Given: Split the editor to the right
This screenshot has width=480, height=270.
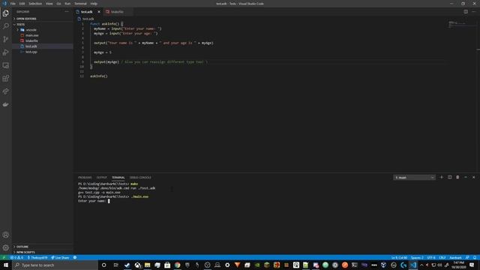Looking at the screenshot, I should (466, 12).
